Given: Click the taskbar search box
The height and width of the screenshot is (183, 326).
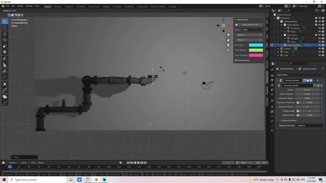Looking at the screenshot, I should click(37, 179).
